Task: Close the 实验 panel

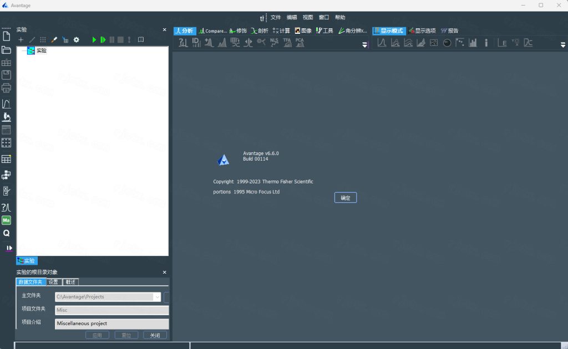Action: 164,30
